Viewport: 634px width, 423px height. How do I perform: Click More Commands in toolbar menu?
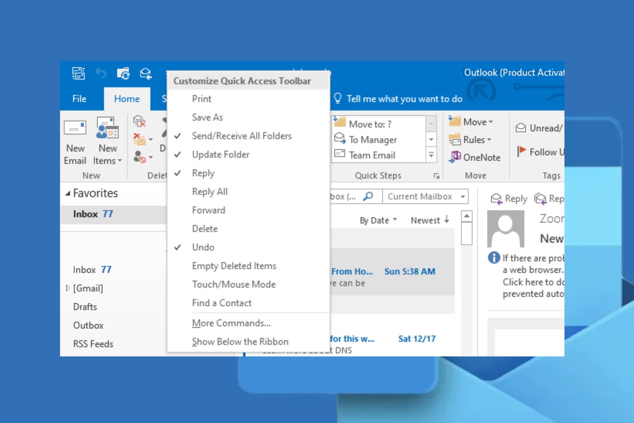click(231, 323)
